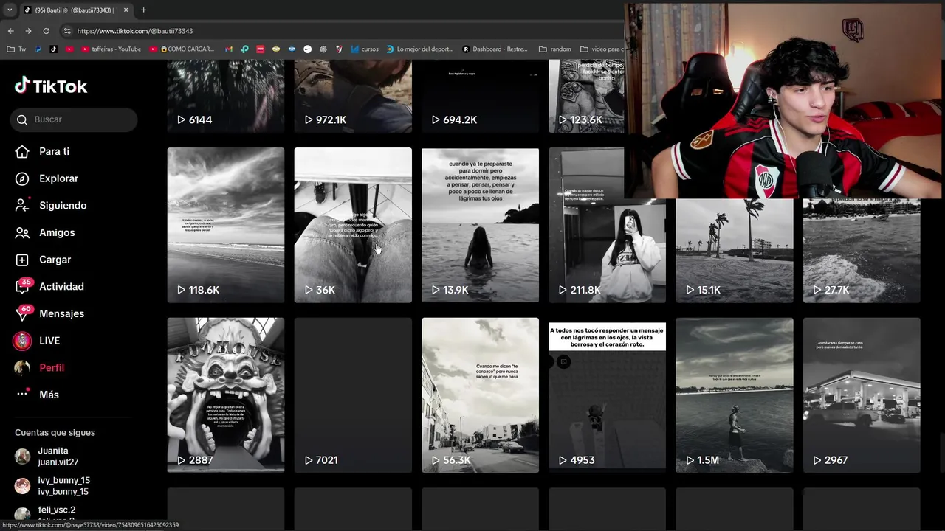Open the gas station video with 2967 views
945x531 pixels.
pos(862,395)
